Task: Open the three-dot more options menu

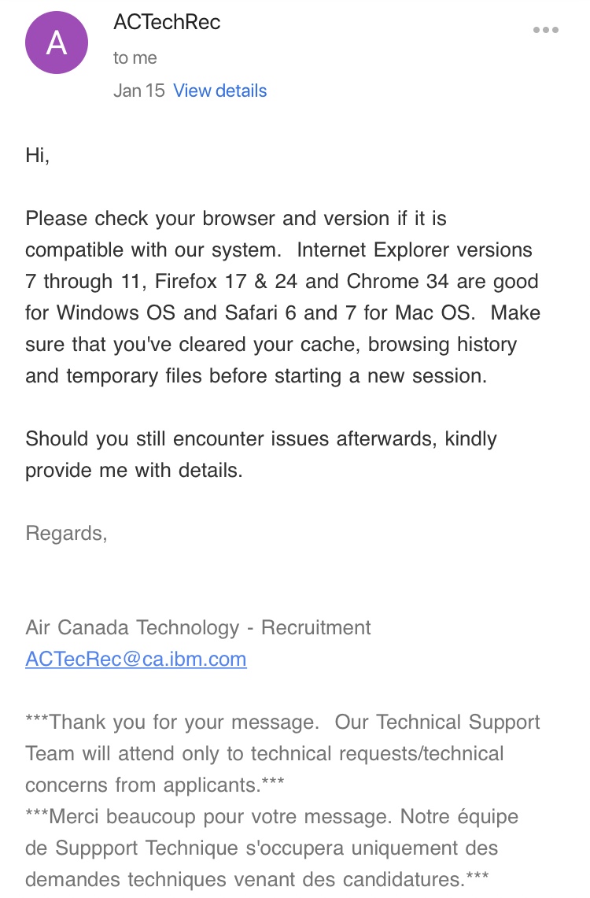Action: 545,31
